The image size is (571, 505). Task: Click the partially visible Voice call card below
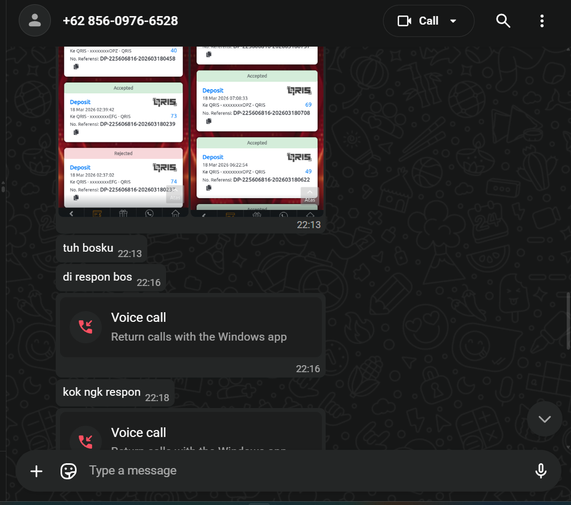(x=191, y=431)
